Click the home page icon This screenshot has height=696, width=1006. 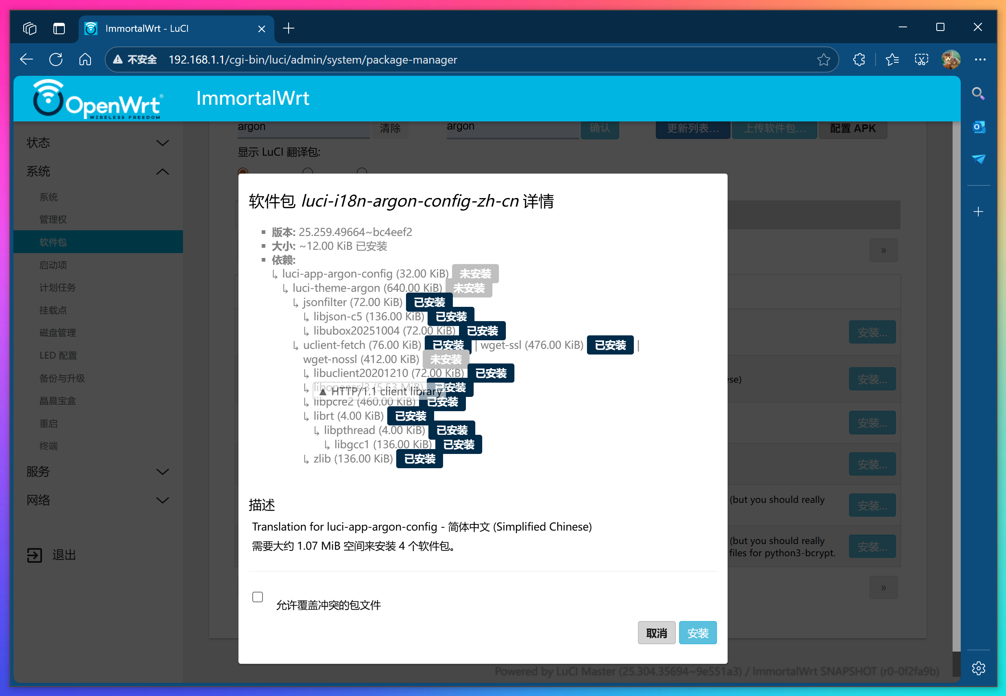pyautogui.click(x=85, y=59)
